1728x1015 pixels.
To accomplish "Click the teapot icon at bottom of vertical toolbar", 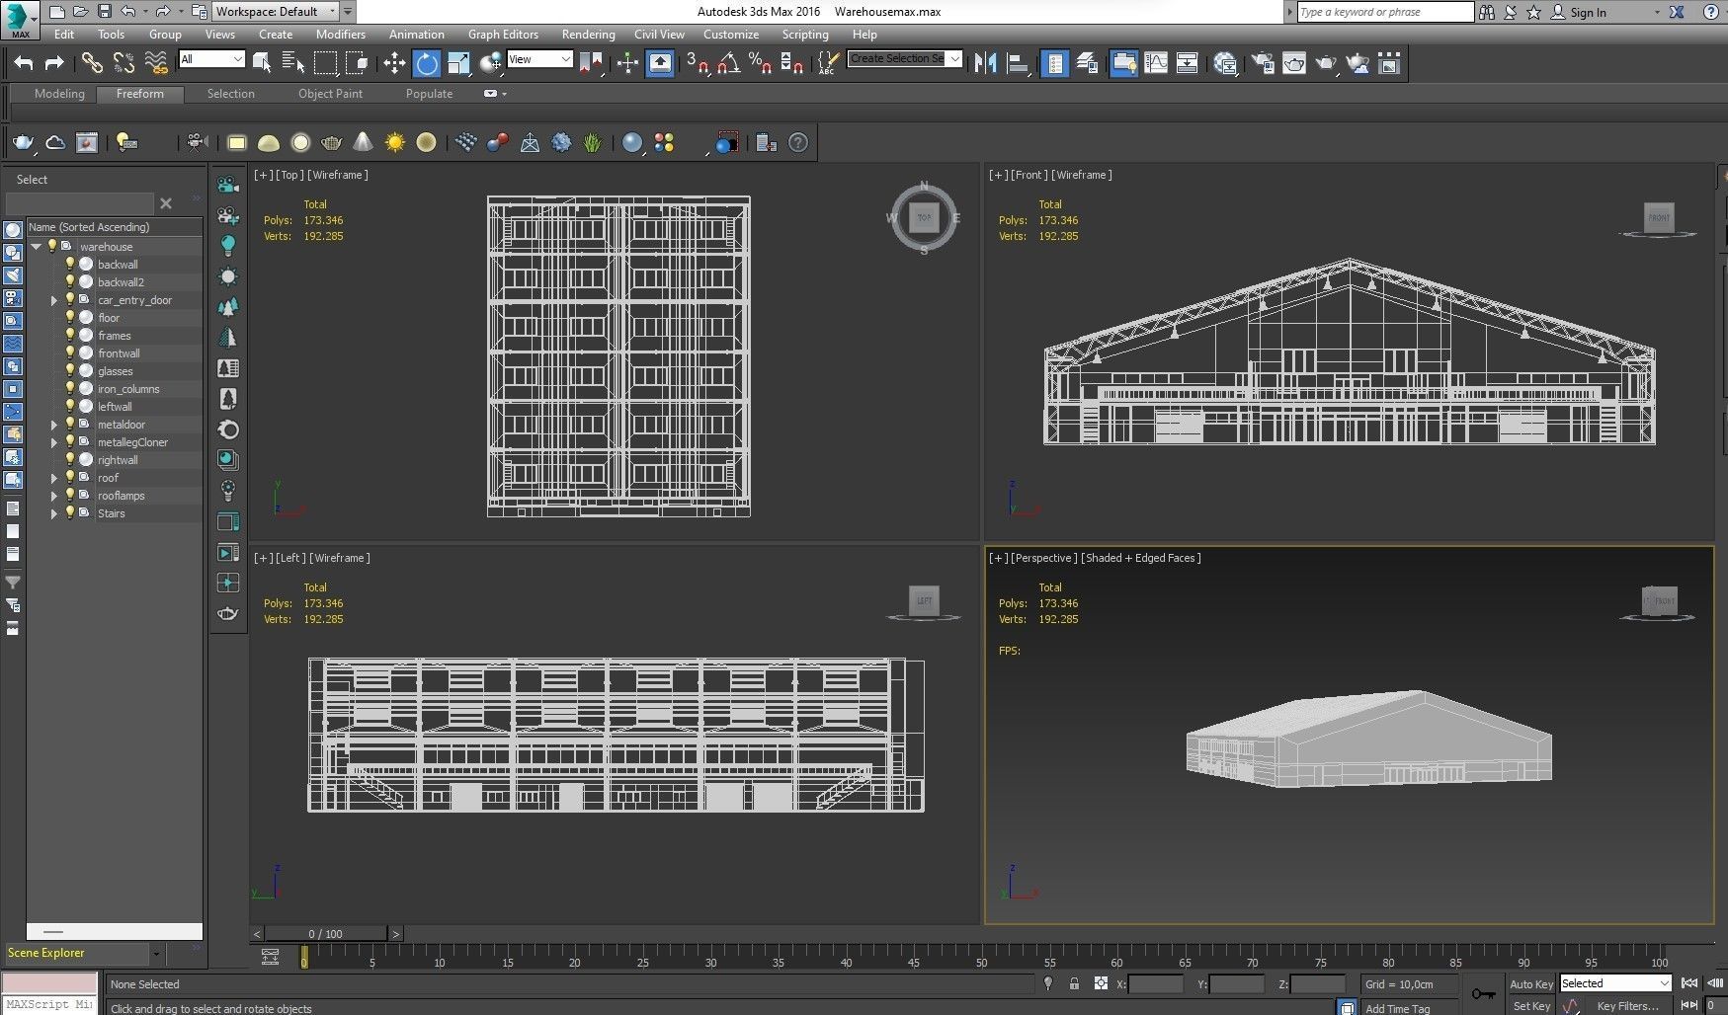I will point(228,613).
